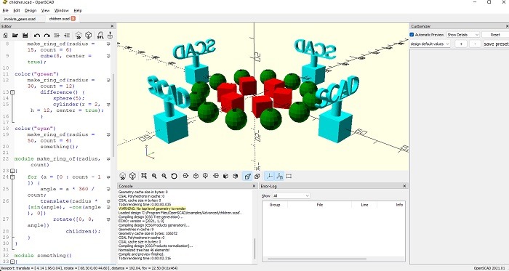This screenshot has height=271, width=509.
Task: Indent the selected code lines
Action: (67, 36)
